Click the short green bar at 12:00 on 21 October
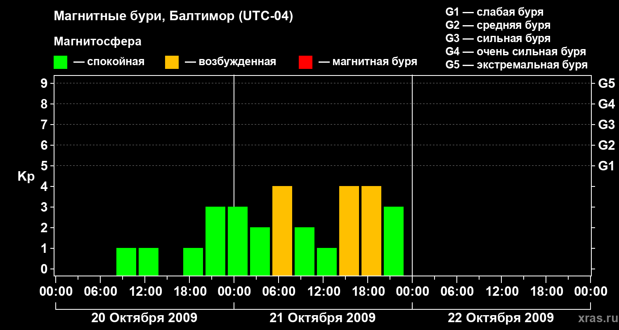This screenshot has height=330, width=619. tap(327, 262)
